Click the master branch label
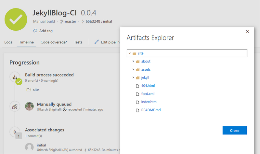 tap(71, 21)
